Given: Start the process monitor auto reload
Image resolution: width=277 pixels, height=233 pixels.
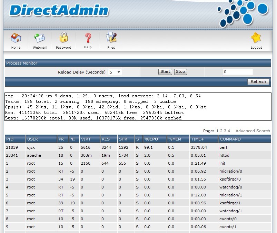Looking at the screenshot, I should pos(165,71).
